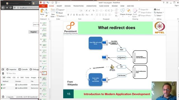Open Ribbon Display Options
The height and width of the screenshot is (100, 179).
[167, 2]
